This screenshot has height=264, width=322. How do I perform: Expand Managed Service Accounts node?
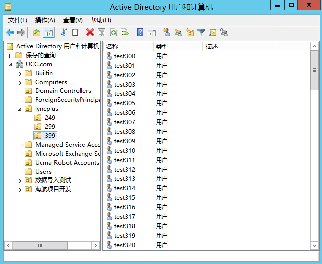(20, 145)
